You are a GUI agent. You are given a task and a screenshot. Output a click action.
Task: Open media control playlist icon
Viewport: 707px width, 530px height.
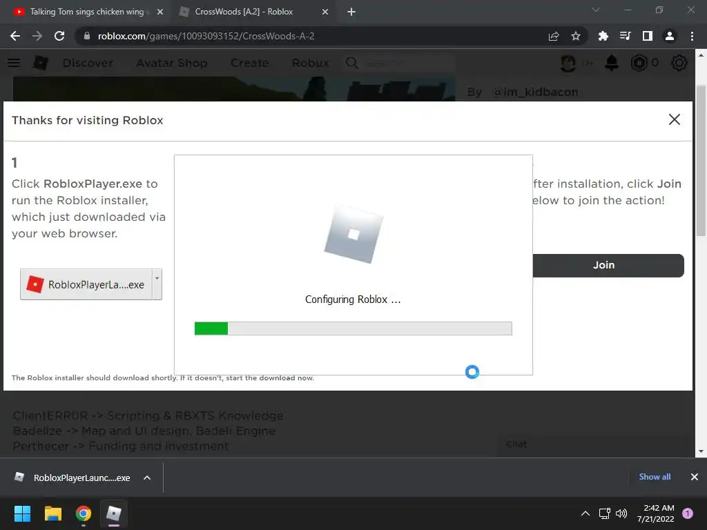625,36
